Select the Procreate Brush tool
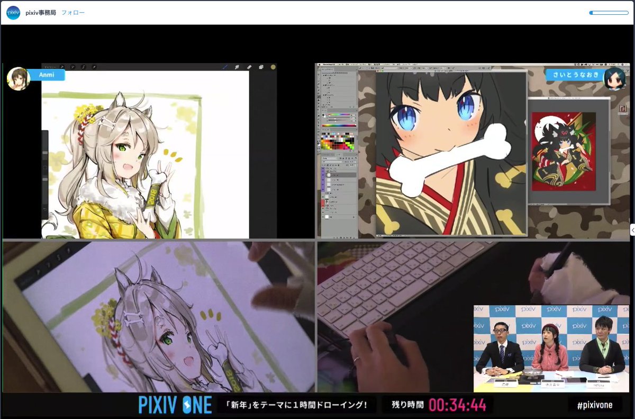The width and height of the screenshot is (635, 419). tap(225, 67)
